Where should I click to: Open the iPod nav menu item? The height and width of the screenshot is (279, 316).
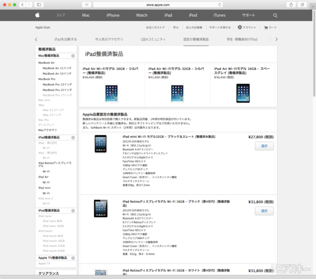193,15
